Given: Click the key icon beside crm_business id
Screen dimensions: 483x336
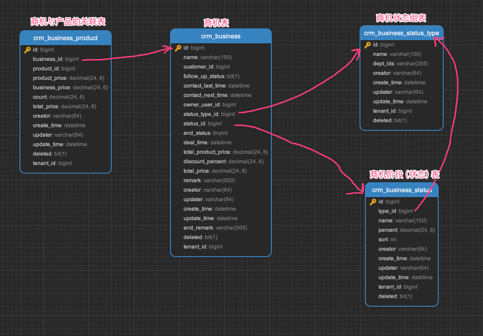Looking at the screenshot, I should click(x=178, y=48).
